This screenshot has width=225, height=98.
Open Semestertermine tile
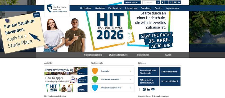coord(170,72)
